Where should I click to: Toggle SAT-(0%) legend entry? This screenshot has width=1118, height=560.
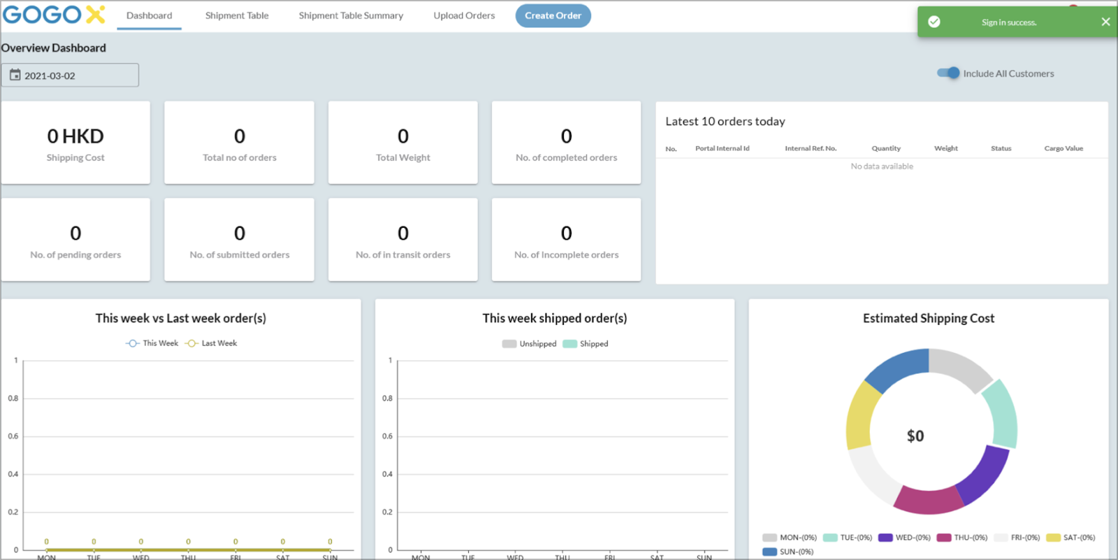(1070, 538)
